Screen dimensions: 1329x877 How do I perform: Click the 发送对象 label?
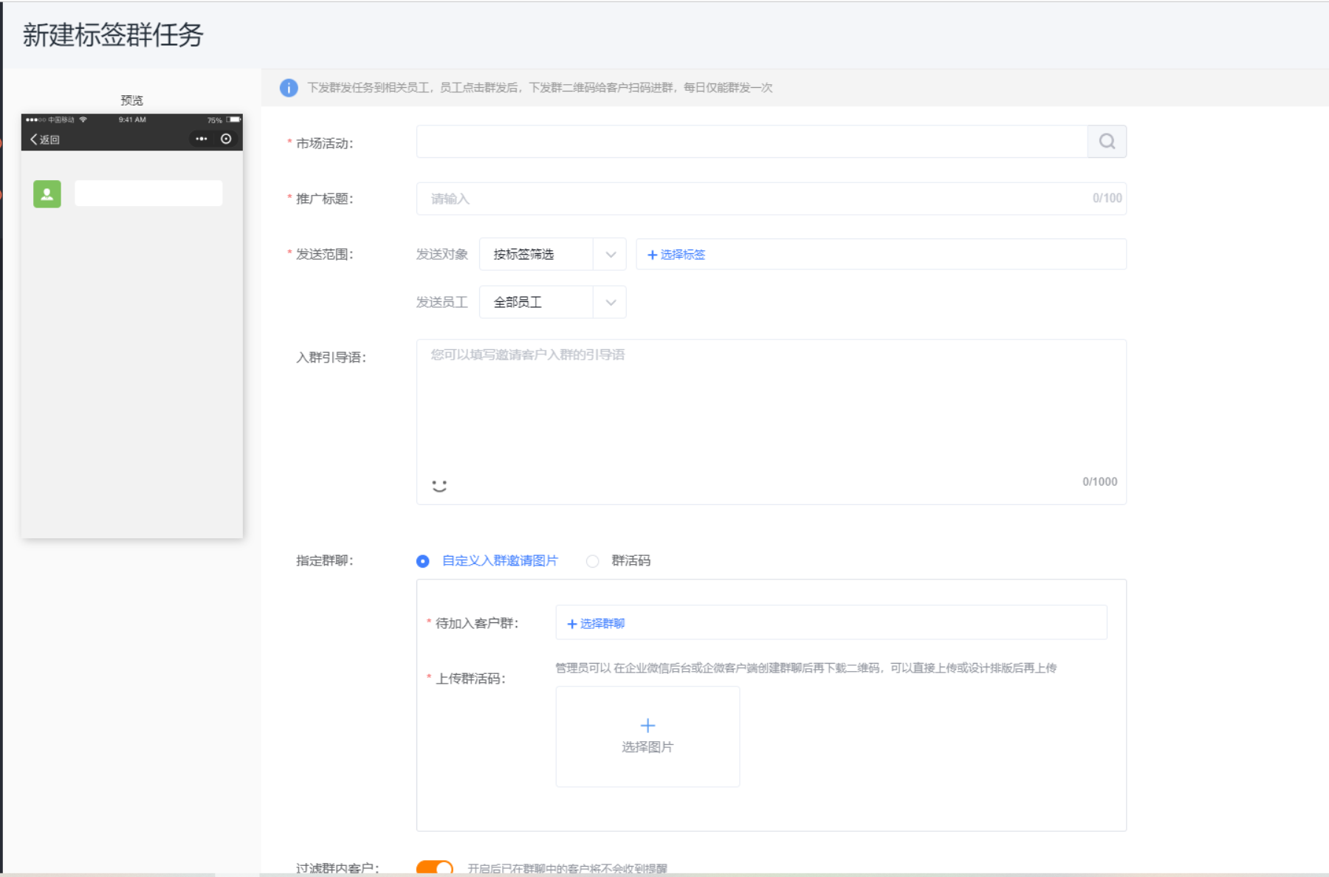[442, 254]
